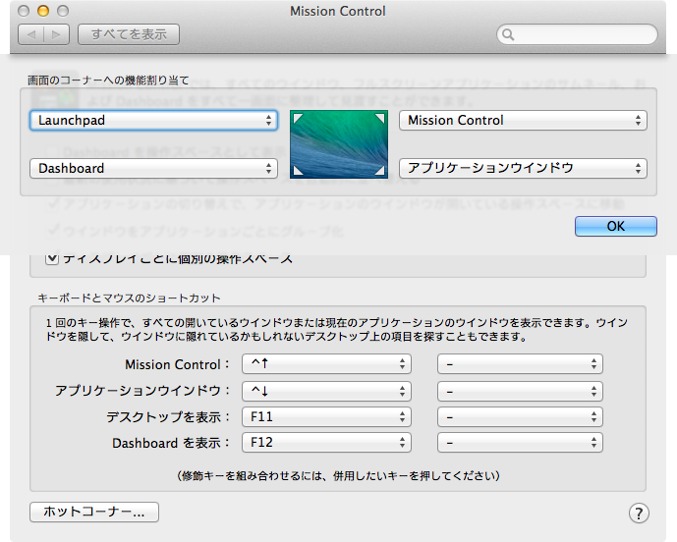
Task: Open デスクトップを表示 F11 shortcut dropdown
Action: tap(326, 417)
